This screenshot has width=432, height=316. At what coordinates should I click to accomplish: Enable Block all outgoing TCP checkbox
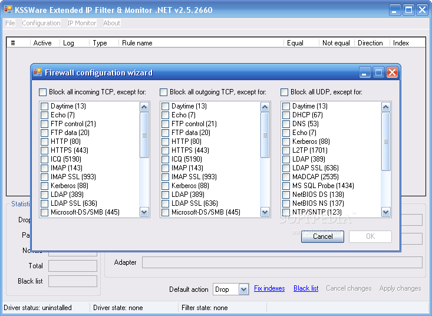163,92
